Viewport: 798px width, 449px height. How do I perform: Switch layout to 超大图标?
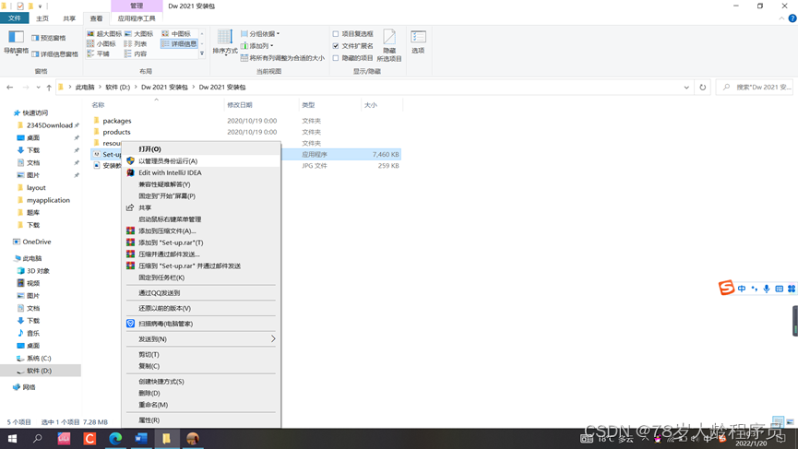[x=104, y=33]
